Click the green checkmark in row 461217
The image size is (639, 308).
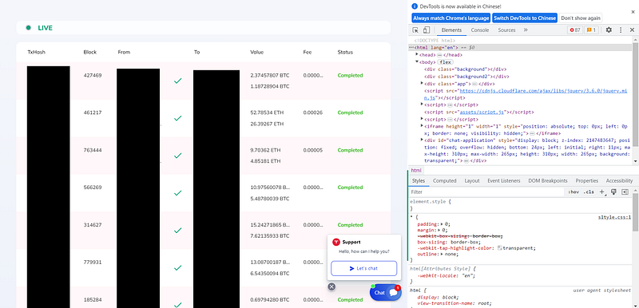[177, 118]
